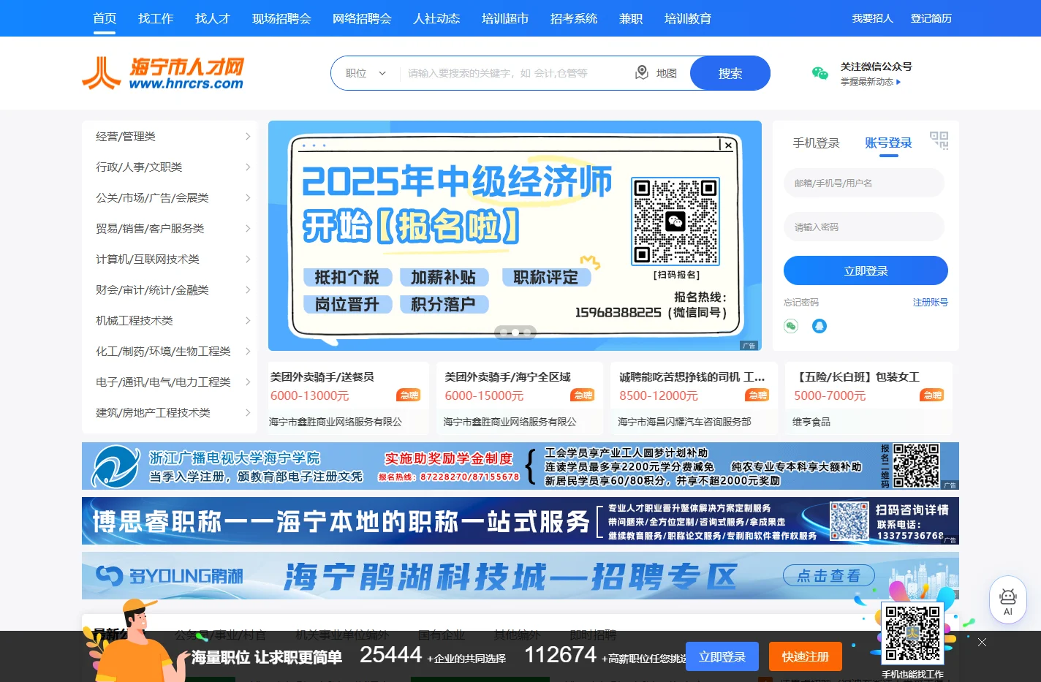Expand 贸易/销售/客户服务类 category arrow

[x=248, y=229]
